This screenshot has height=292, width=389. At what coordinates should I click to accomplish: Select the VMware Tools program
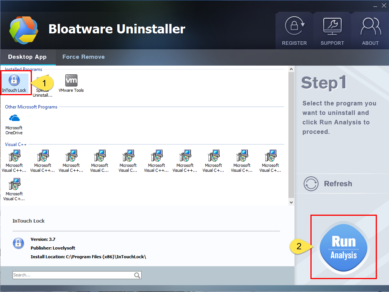[71, 83]
